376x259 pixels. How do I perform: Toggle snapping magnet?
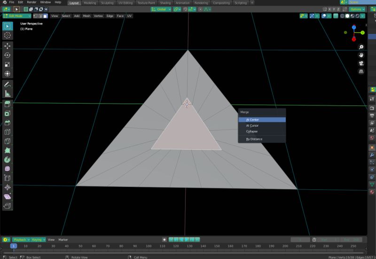pyautogui.click(x=185, y=9)
